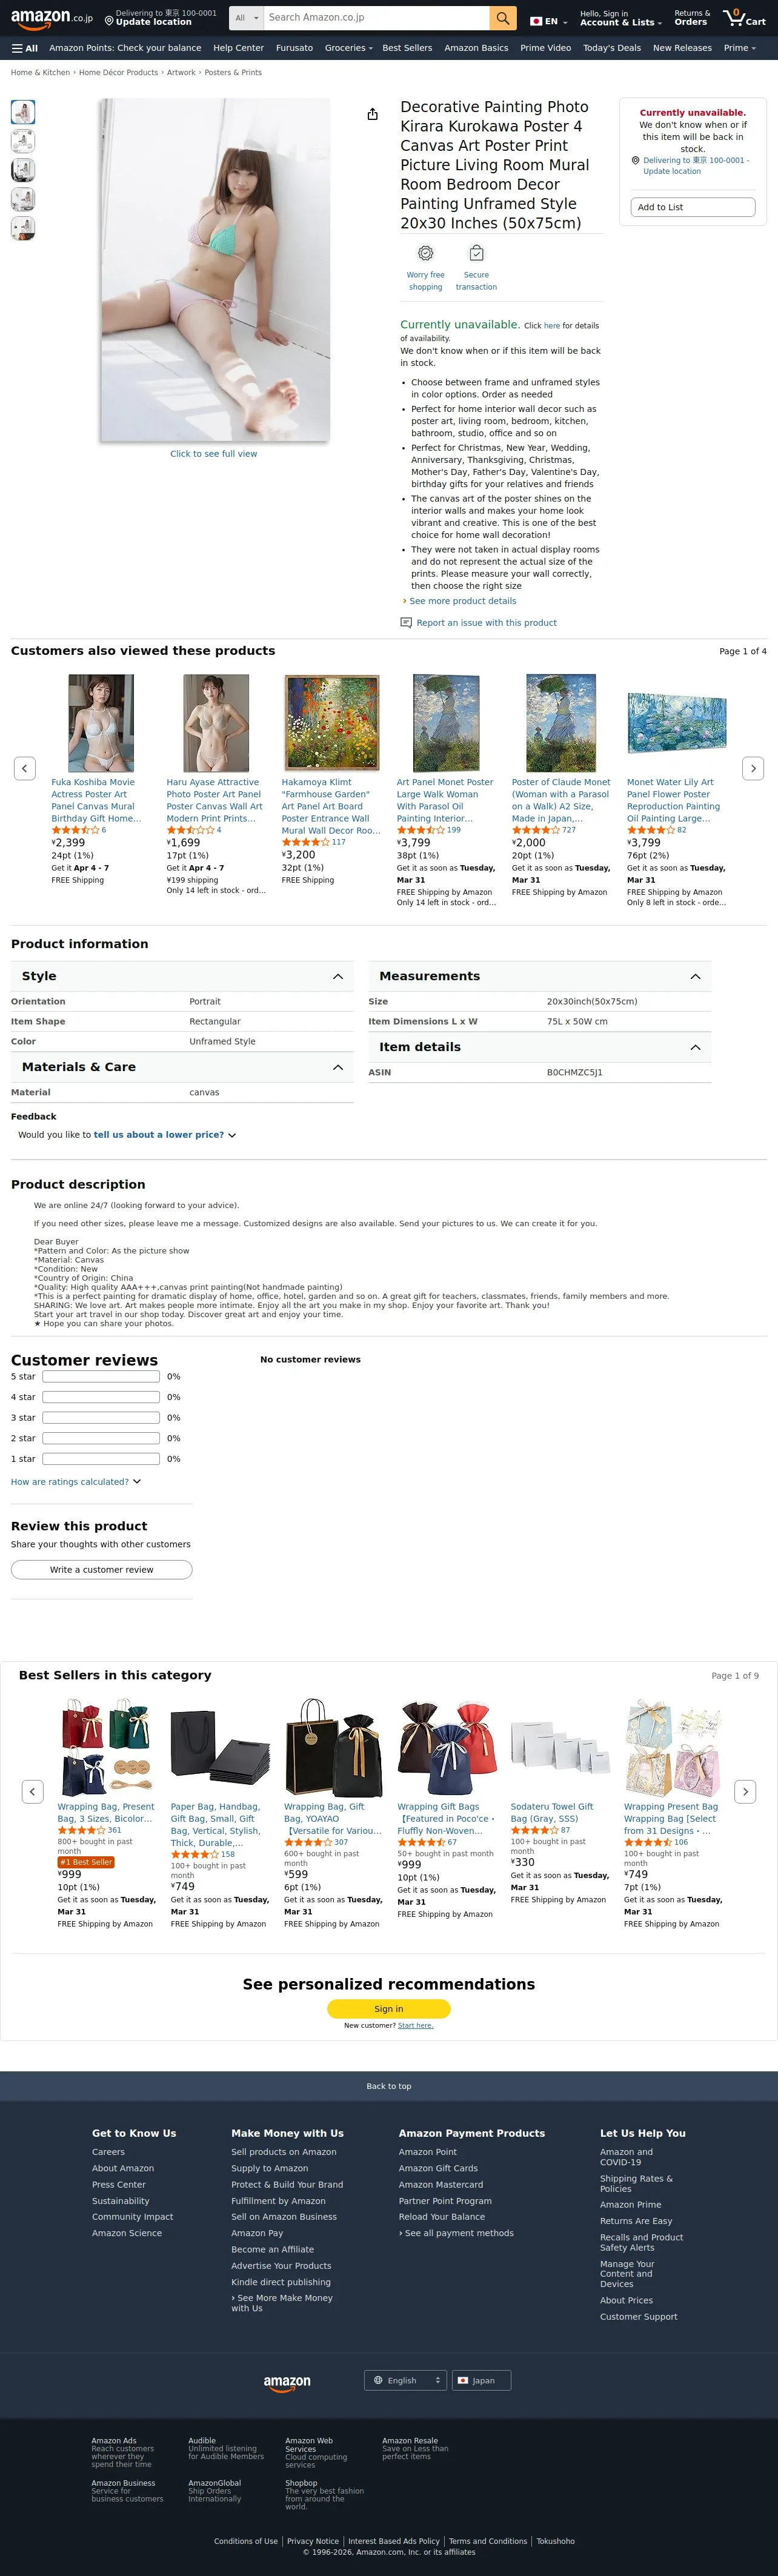Open the Groceries nav dropdown
Image resolution: width=778 pixels, height=2576 pixels.
pos(348,48)
